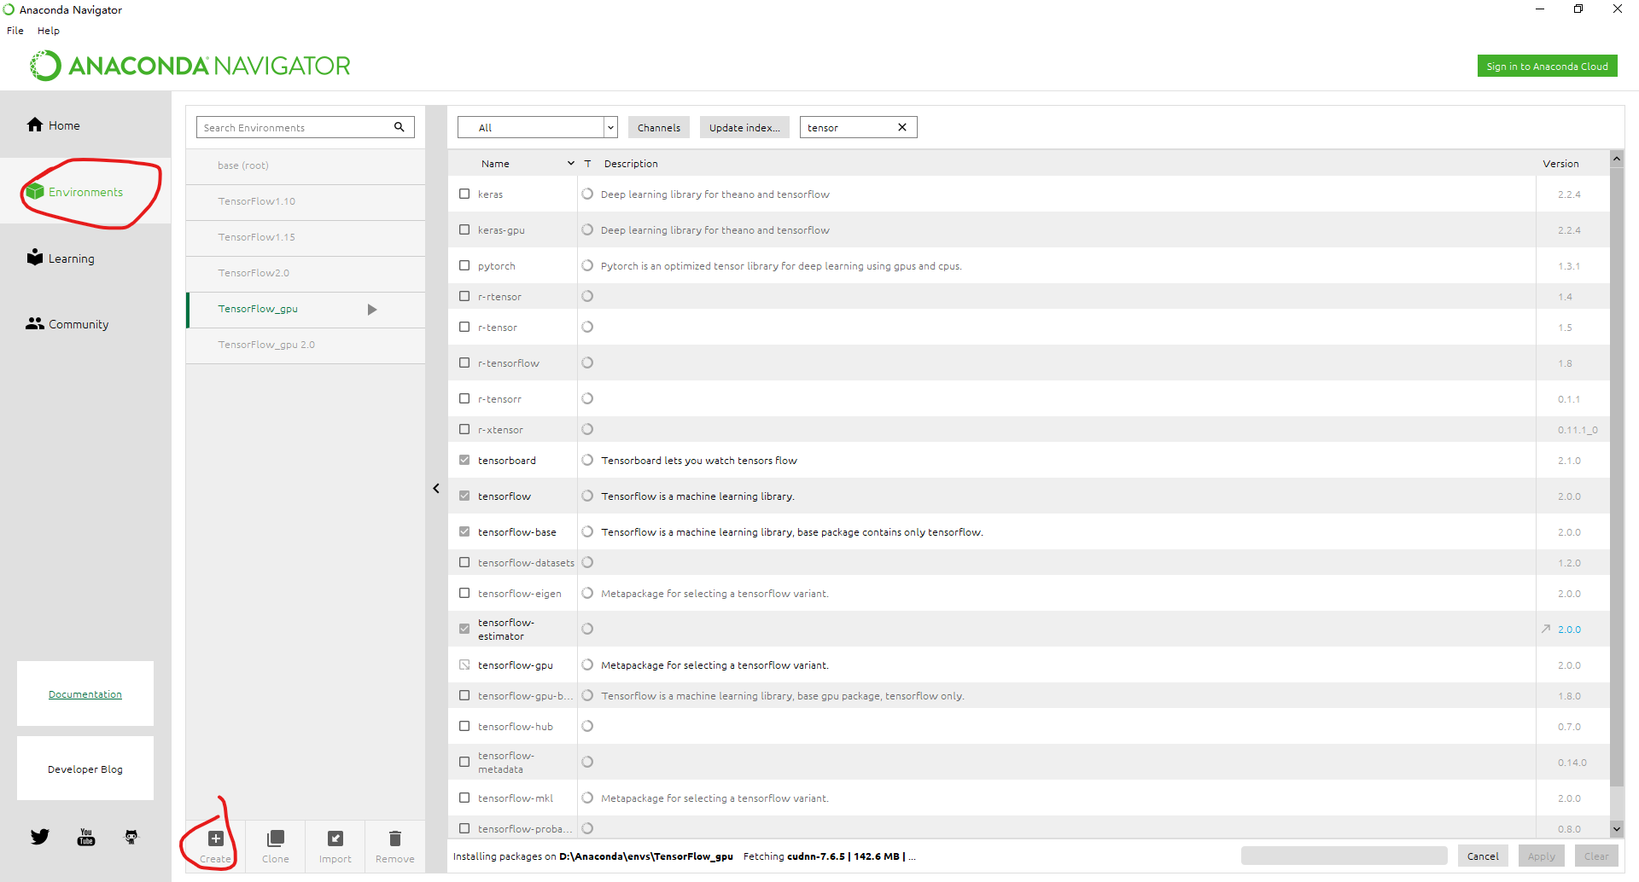The image size is (1639, 882).
Task: Click the status circle for tensorflow-hub
Action: (587, 726)
